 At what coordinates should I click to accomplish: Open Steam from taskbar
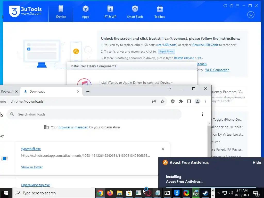(x=205, y=193)
